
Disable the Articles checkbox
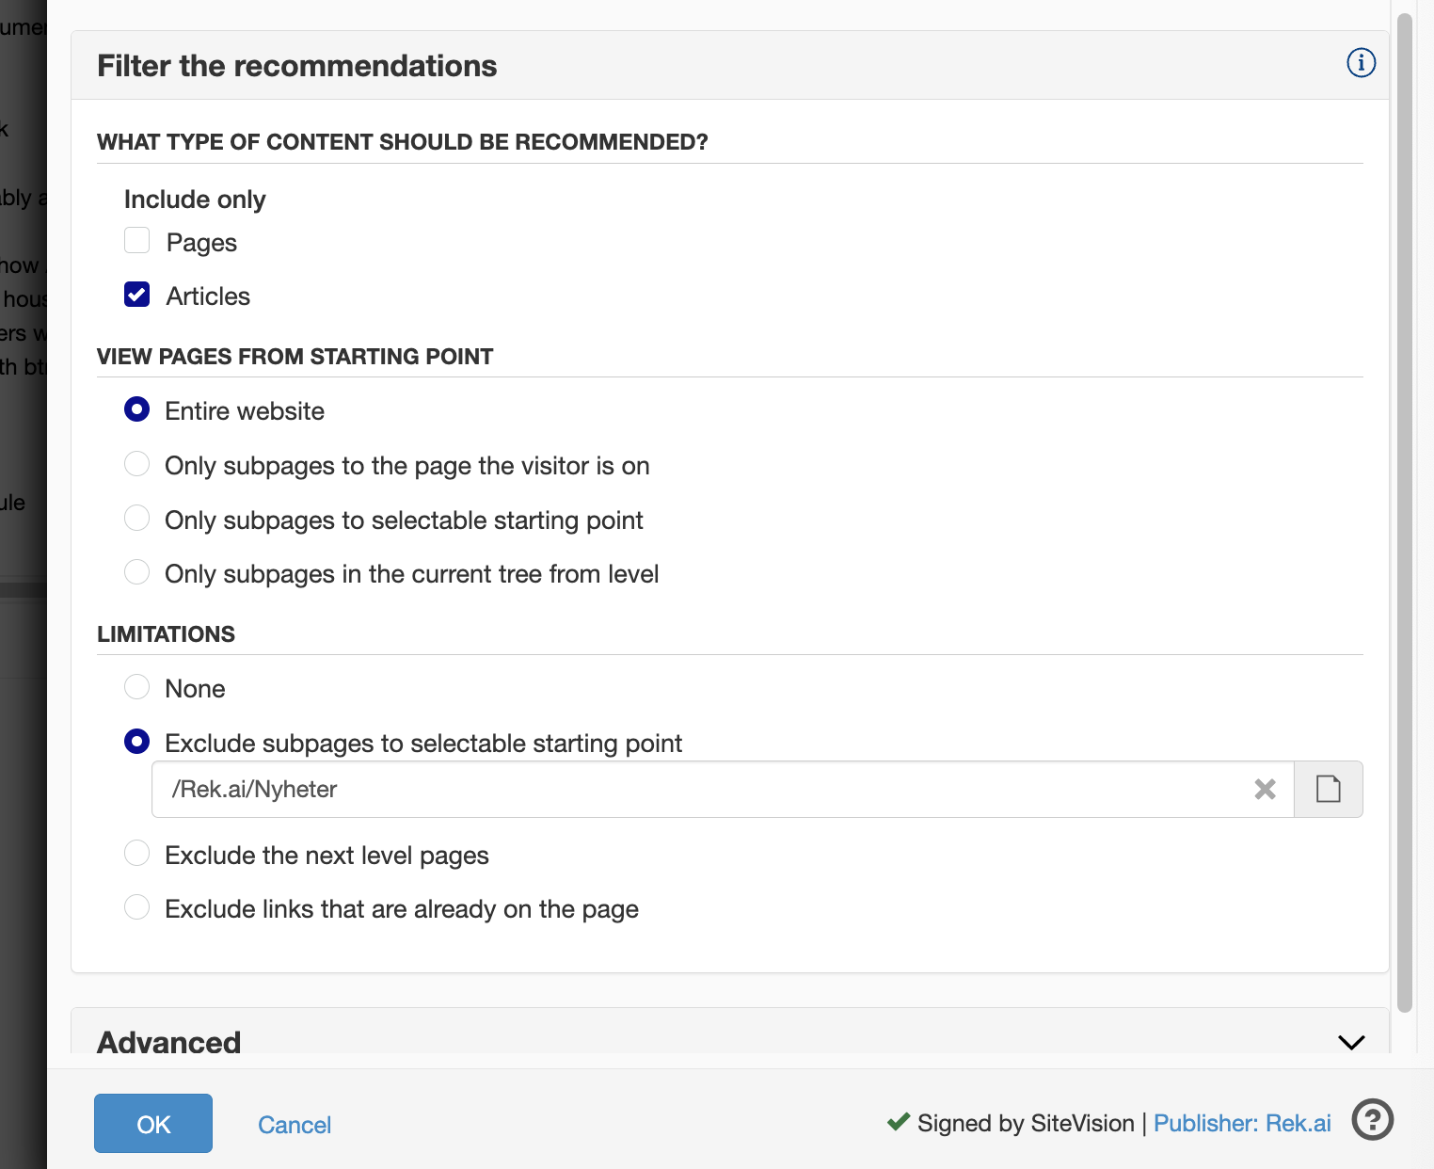[136, 295]
